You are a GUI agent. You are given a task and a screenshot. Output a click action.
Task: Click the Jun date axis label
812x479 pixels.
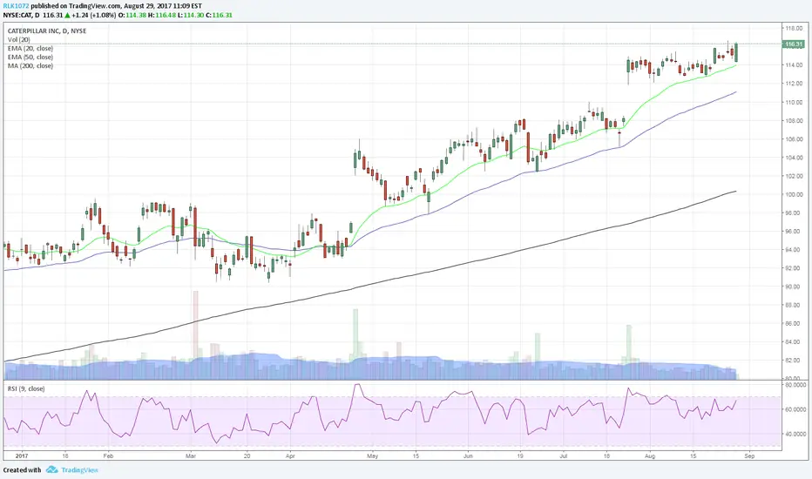[468, 456]
